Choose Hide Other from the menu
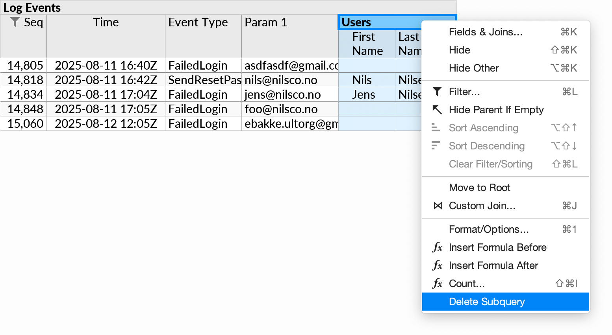The image size is (612, 335). [474, 68]
